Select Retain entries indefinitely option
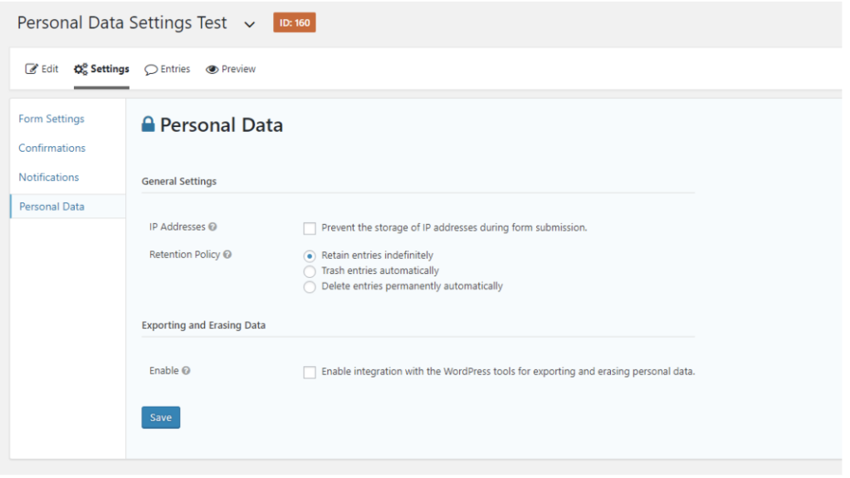This screenshot has height=478, width=850. 310,256
